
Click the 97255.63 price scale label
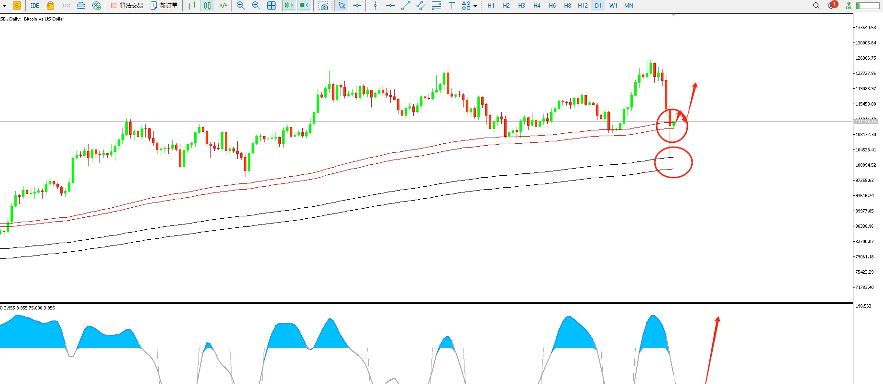865,181
